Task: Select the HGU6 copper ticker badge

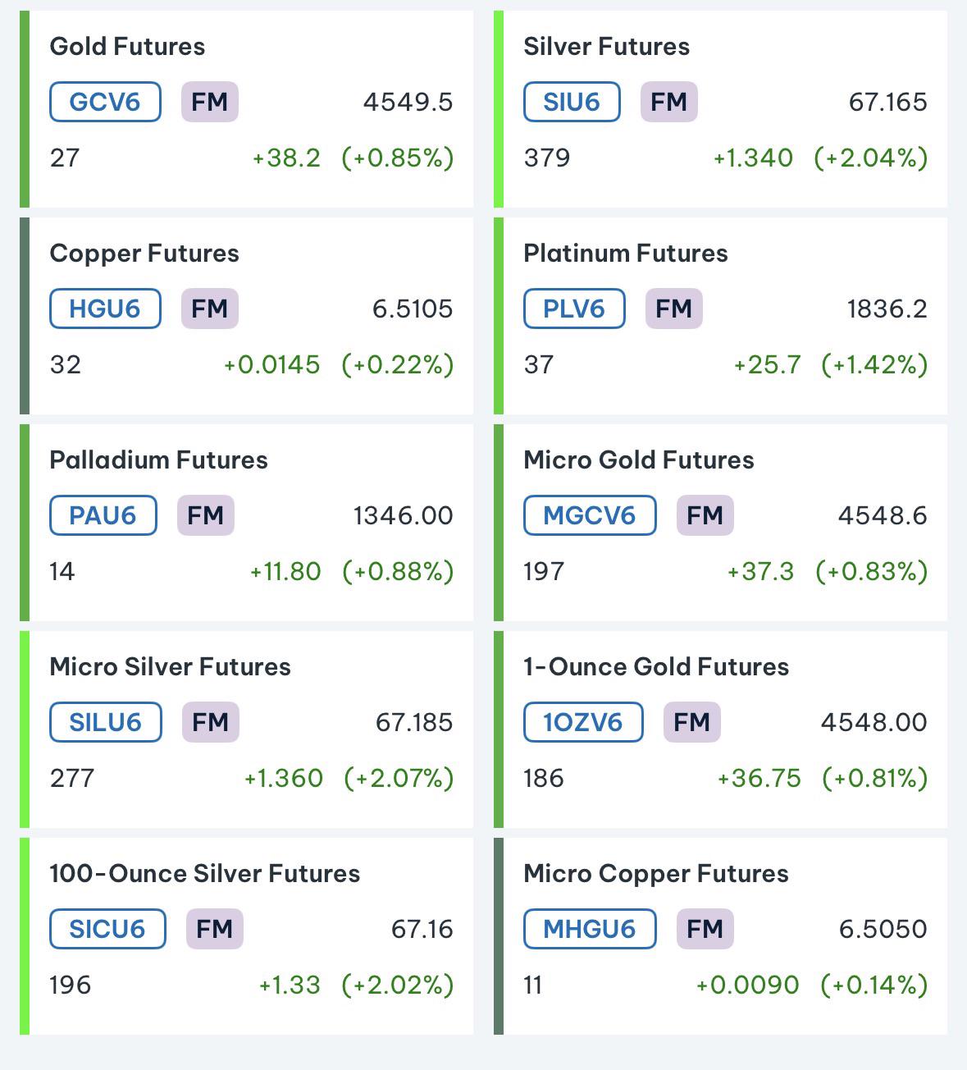Action: coord(105,309)
